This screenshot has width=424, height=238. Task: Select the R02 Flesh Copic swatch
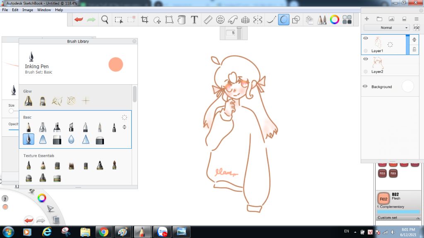(x=383, y=199)
